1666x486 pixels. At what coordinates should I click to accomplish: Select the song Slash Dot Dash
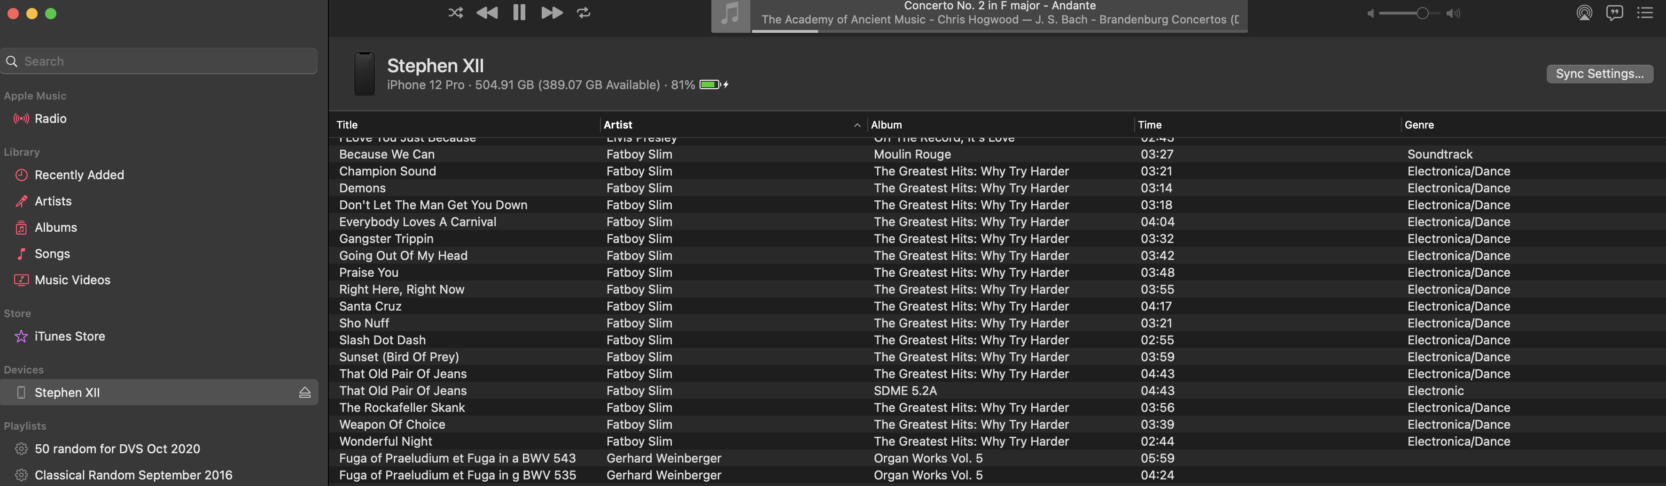coord(382,340)
